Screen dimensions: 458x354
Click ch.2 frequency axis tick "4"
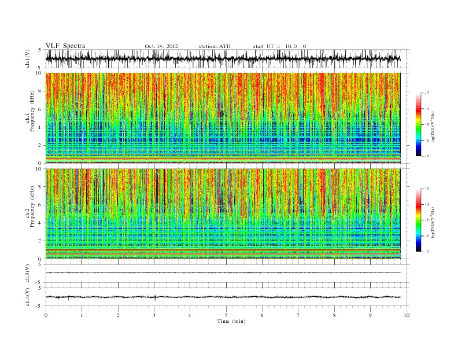pos(40,223)
